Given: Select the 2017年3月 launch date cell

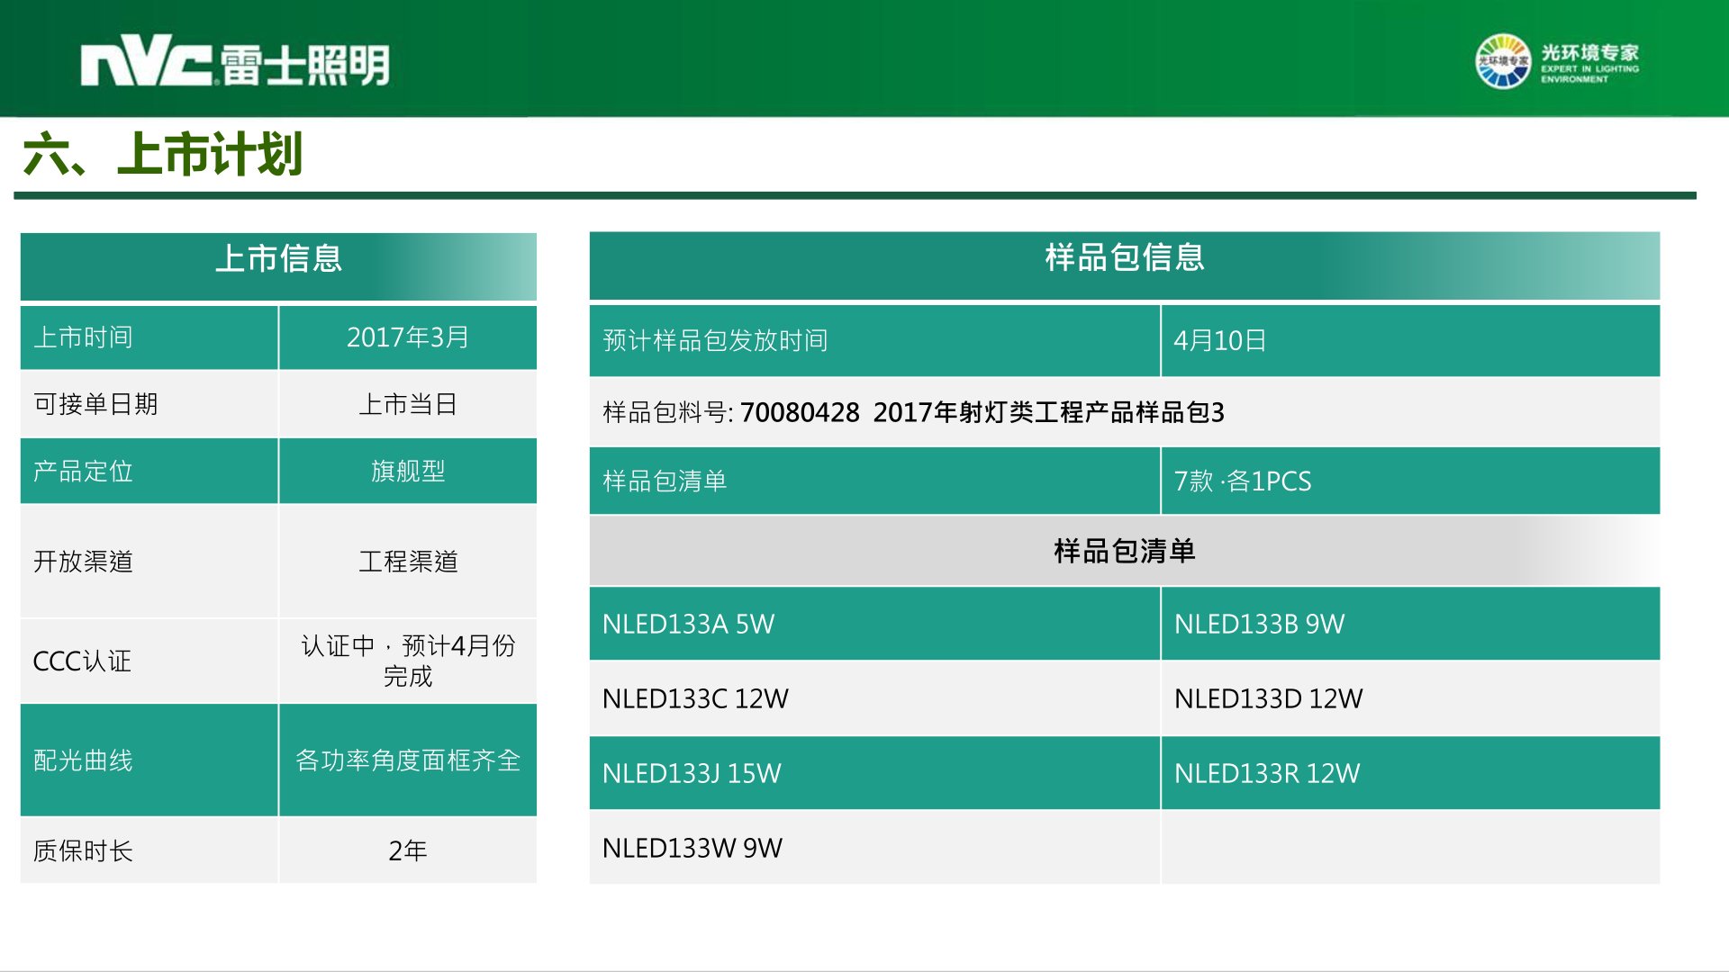Looking at the screenshot, I should [x=407, y=337].
